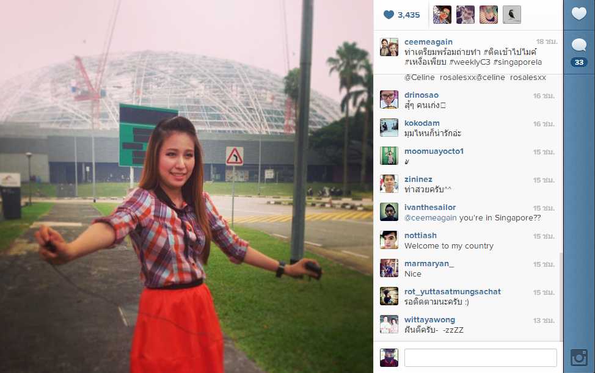This screenshot has height=373, width=595.
Task: Focus the add comment text field
Action: (x=480, y=358)
